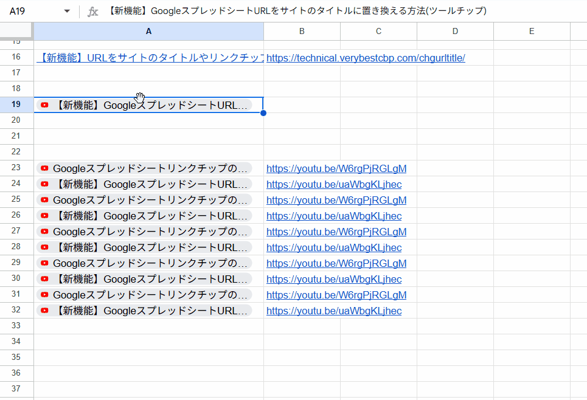This screenshot has width=587, height=400.
Task: Click the YouTube icon in row 32 chip
Action: tap(44, 311)
